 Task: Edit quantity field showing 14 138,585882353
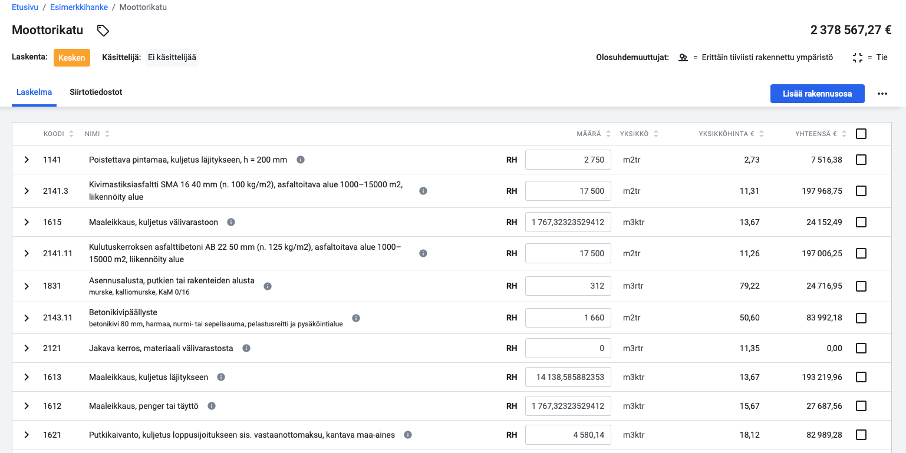click(568, 377)
